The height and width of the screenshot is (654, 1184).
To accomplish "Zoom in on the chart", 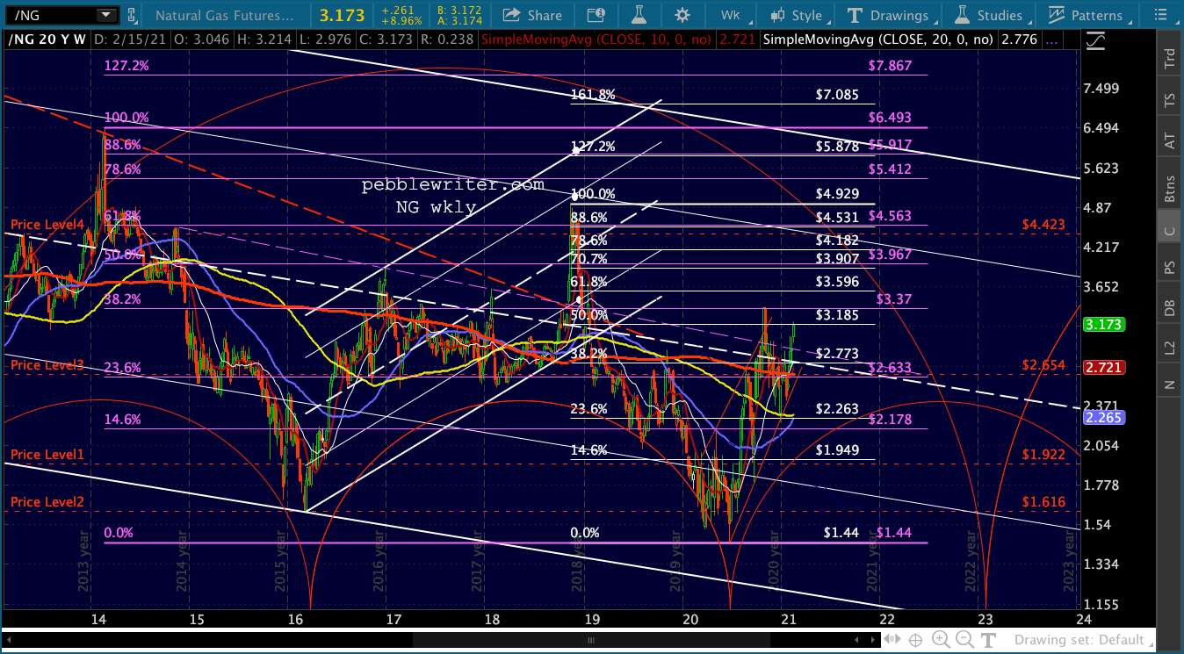I will point(942,640).
